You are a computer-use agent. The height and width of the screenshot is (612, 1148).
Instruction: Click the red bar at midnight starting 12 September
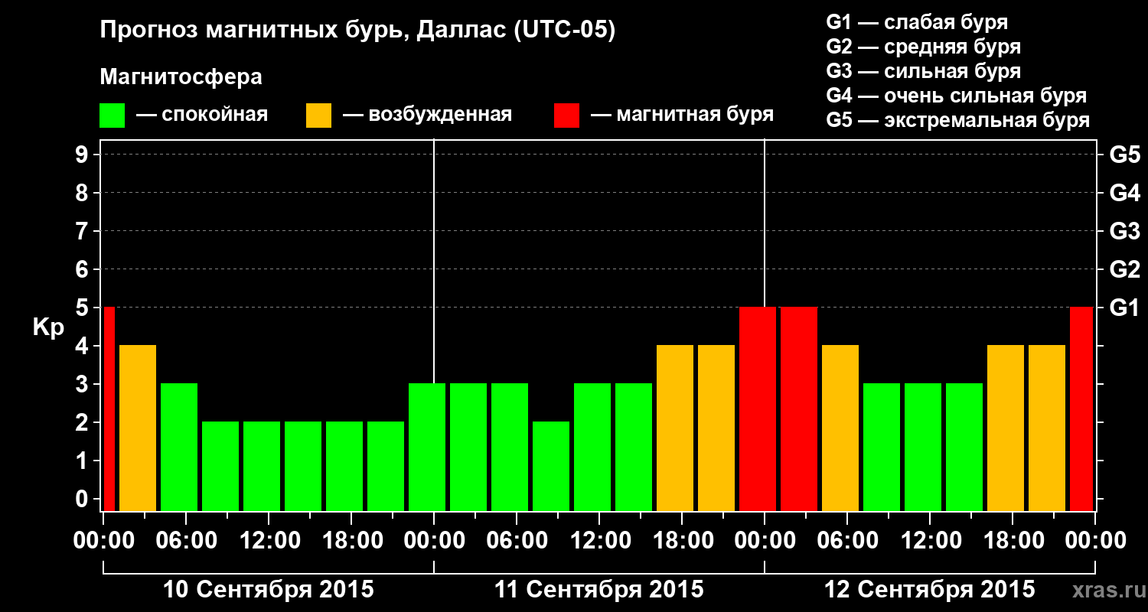(758, 409)
